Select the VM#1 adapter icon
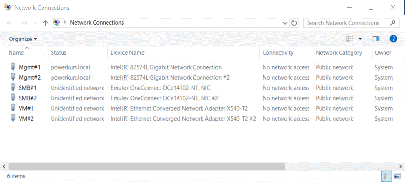The image size is (405, 182). [12, 108]
